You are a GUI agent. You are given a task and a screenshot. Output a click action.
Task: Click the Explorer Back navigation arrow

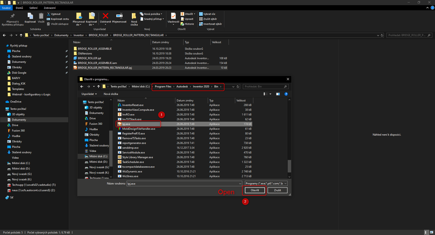click(4, 35)
